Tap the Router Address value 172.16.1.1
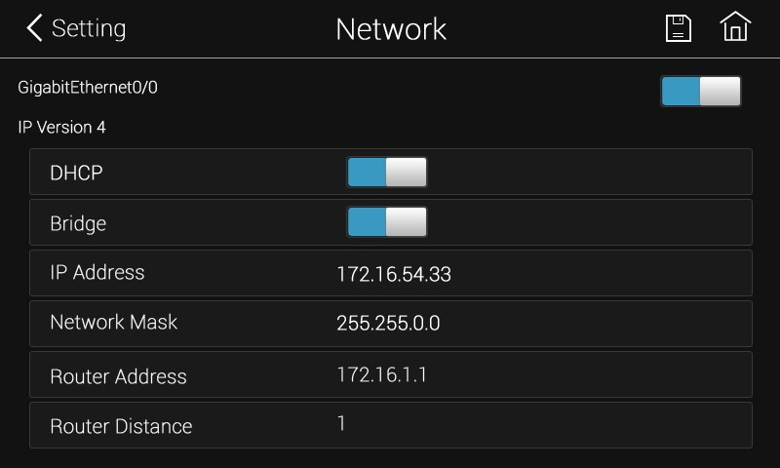This screenshot has width=780, height=468. [x=381, y=374]
